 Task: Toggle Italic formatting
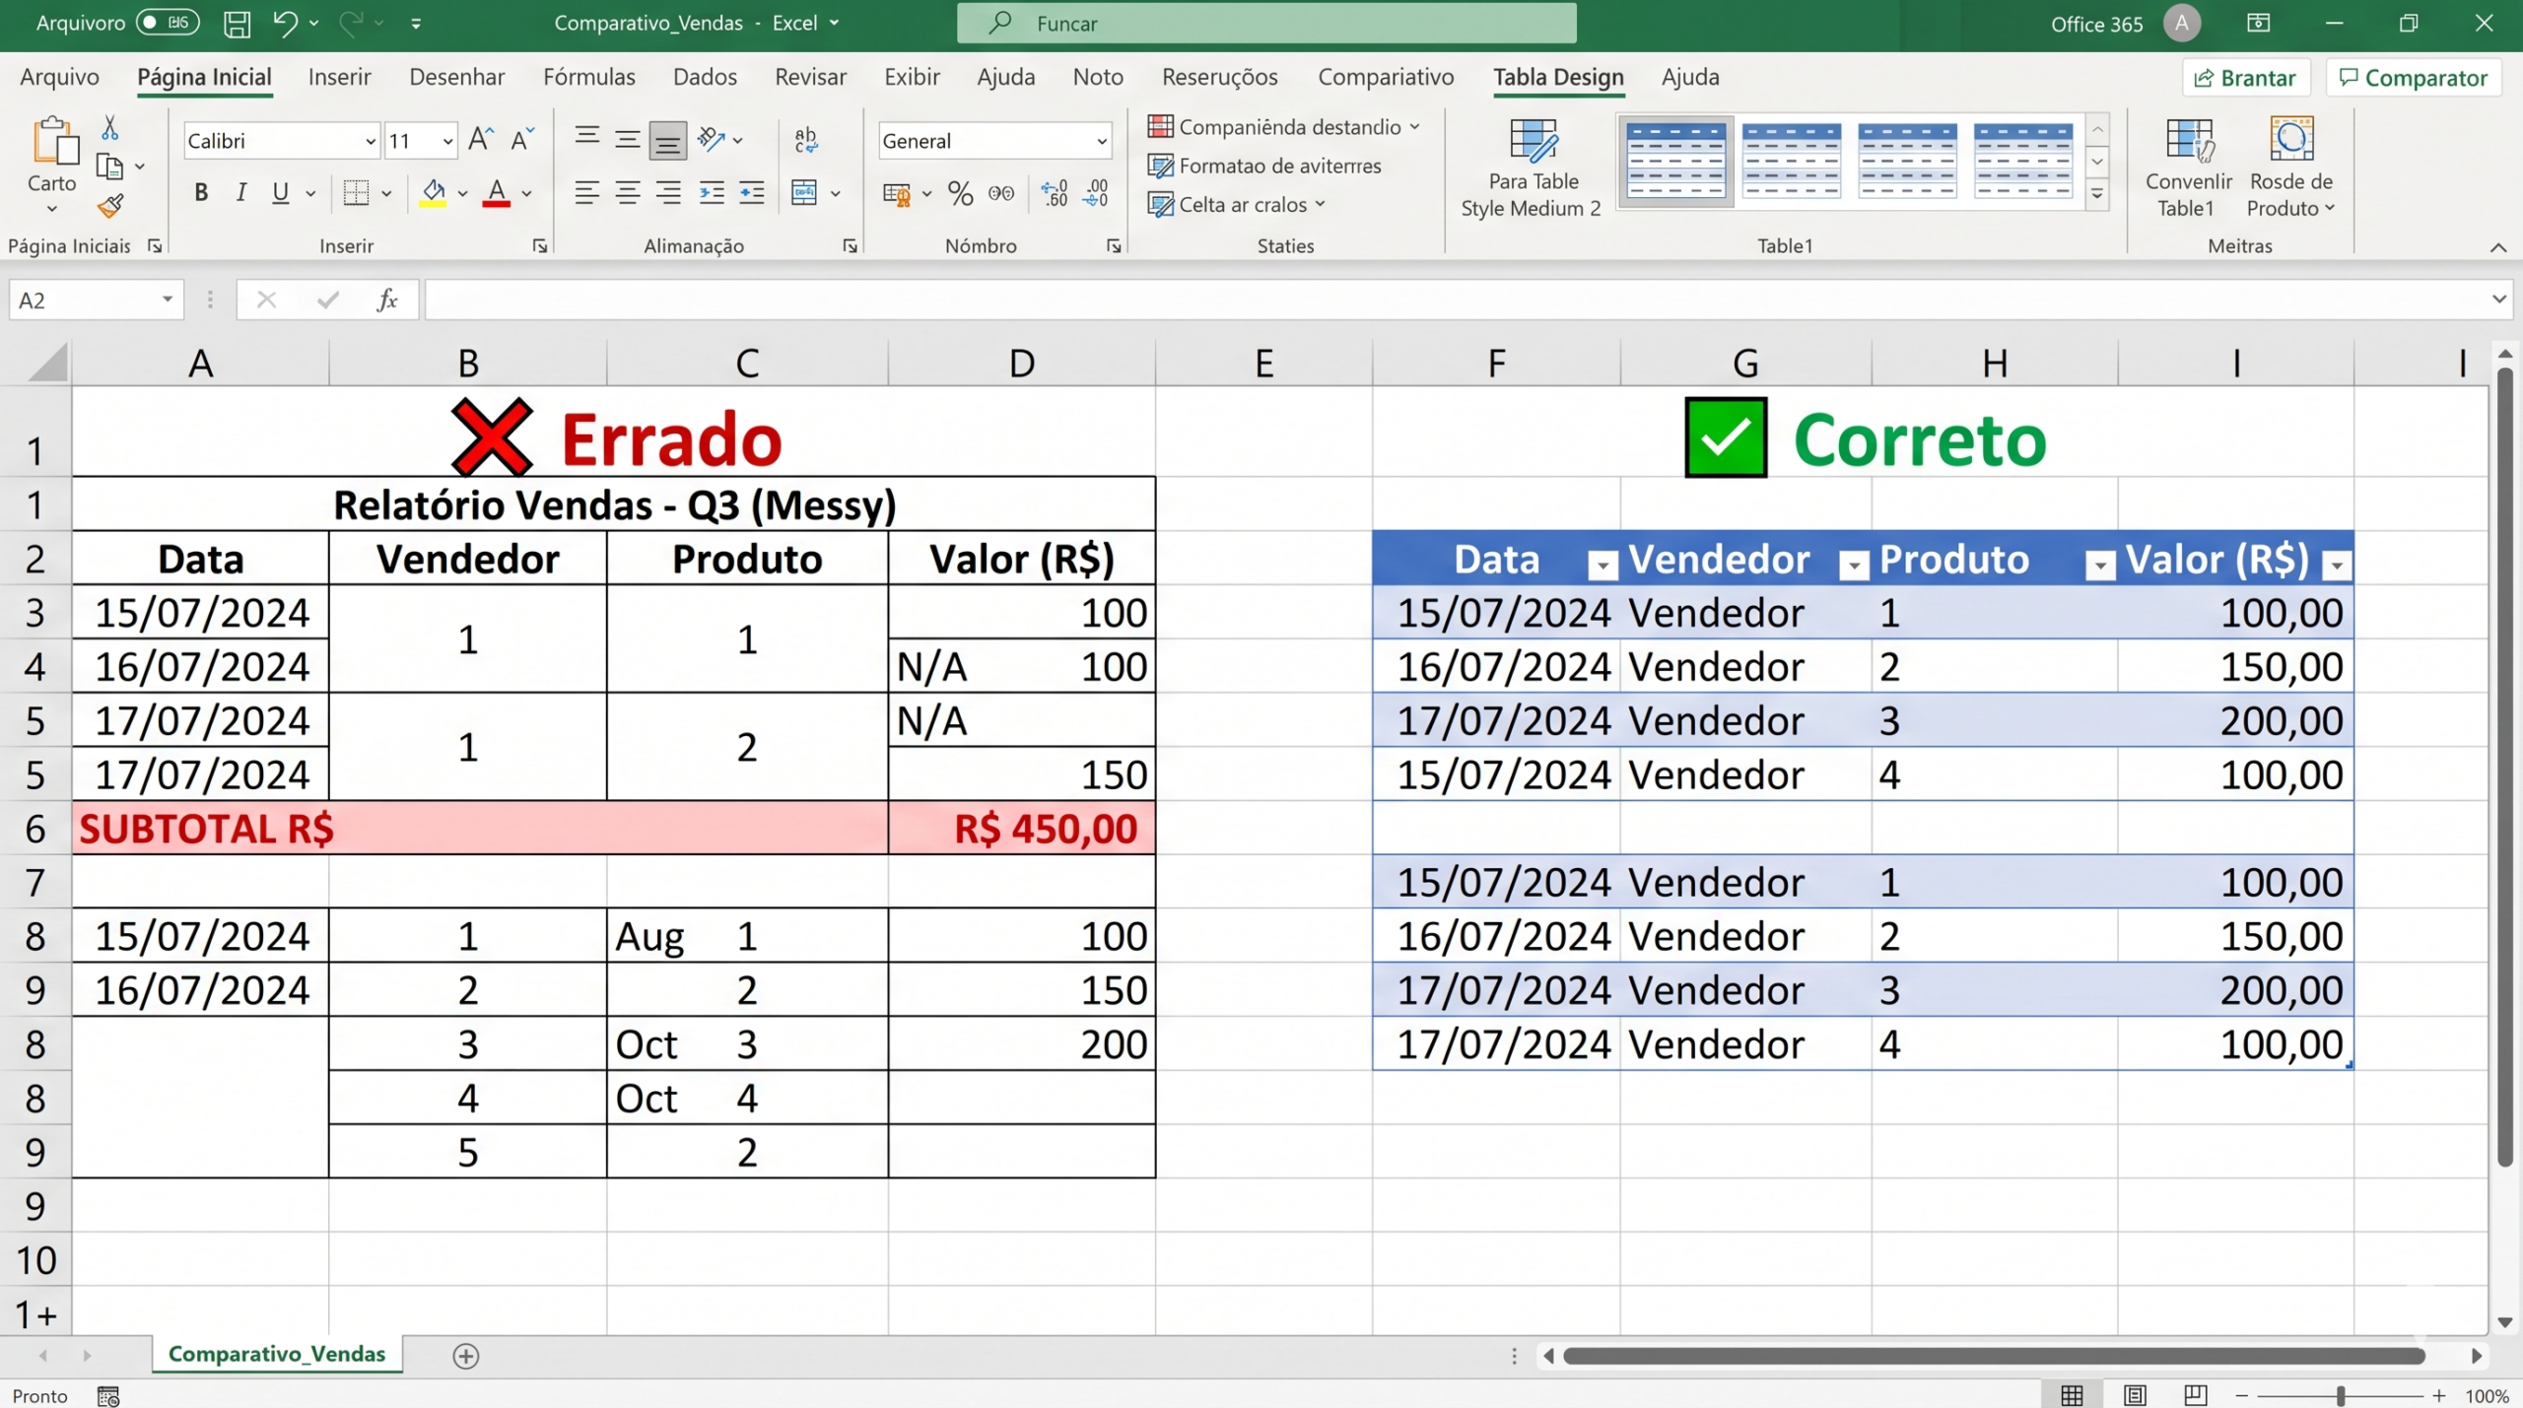[240, 193]
